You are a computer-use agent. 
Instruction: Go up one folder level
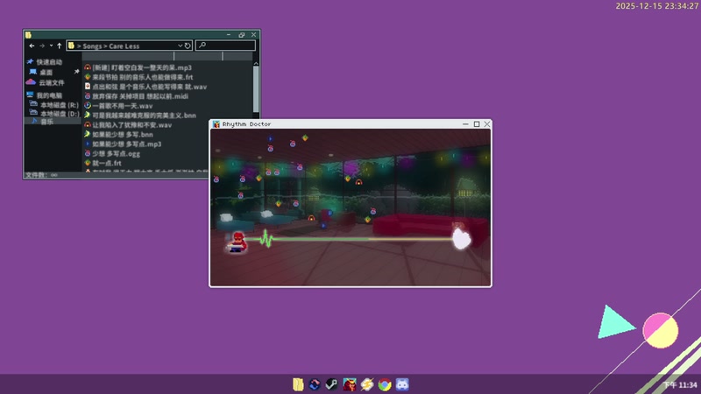click(x=59, y=46)
